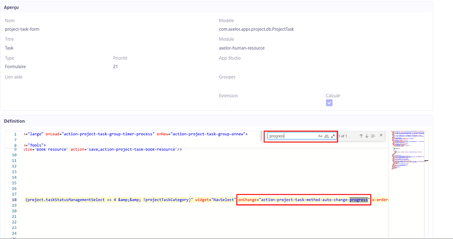Screen dimensions: 453x239
Task: Select the Nom value project-task-form
Action: click(22, 29)
